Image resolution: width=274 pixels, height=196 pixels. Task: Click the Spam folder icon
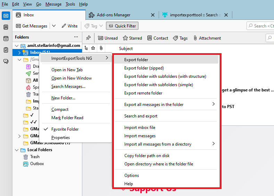[28, 88]
